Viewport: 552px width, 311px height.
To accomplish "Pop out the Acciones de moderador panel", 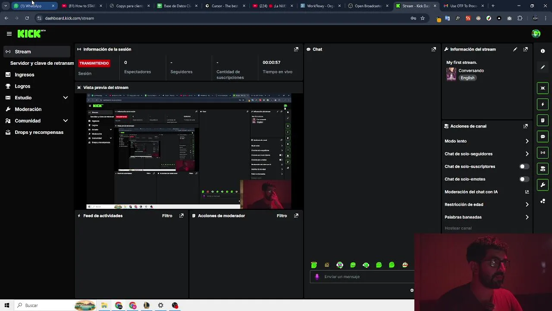I will pos(296,216).
